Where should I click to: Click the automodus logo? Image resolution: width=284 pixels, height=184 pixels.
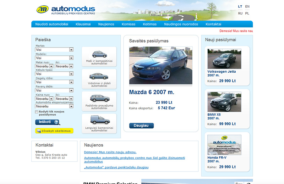[66, 10]
